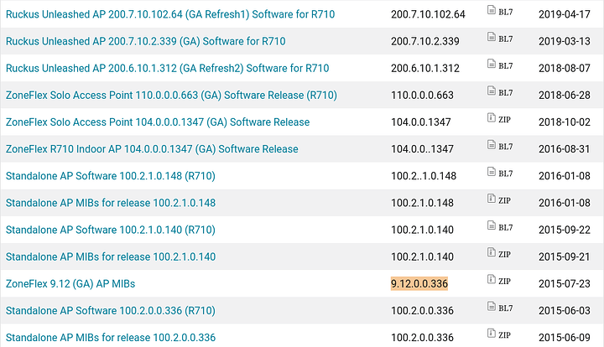
Task: Open Standalone AP Software 100.2.1.0.148 (R710) link
Action: tap(111, 176)
